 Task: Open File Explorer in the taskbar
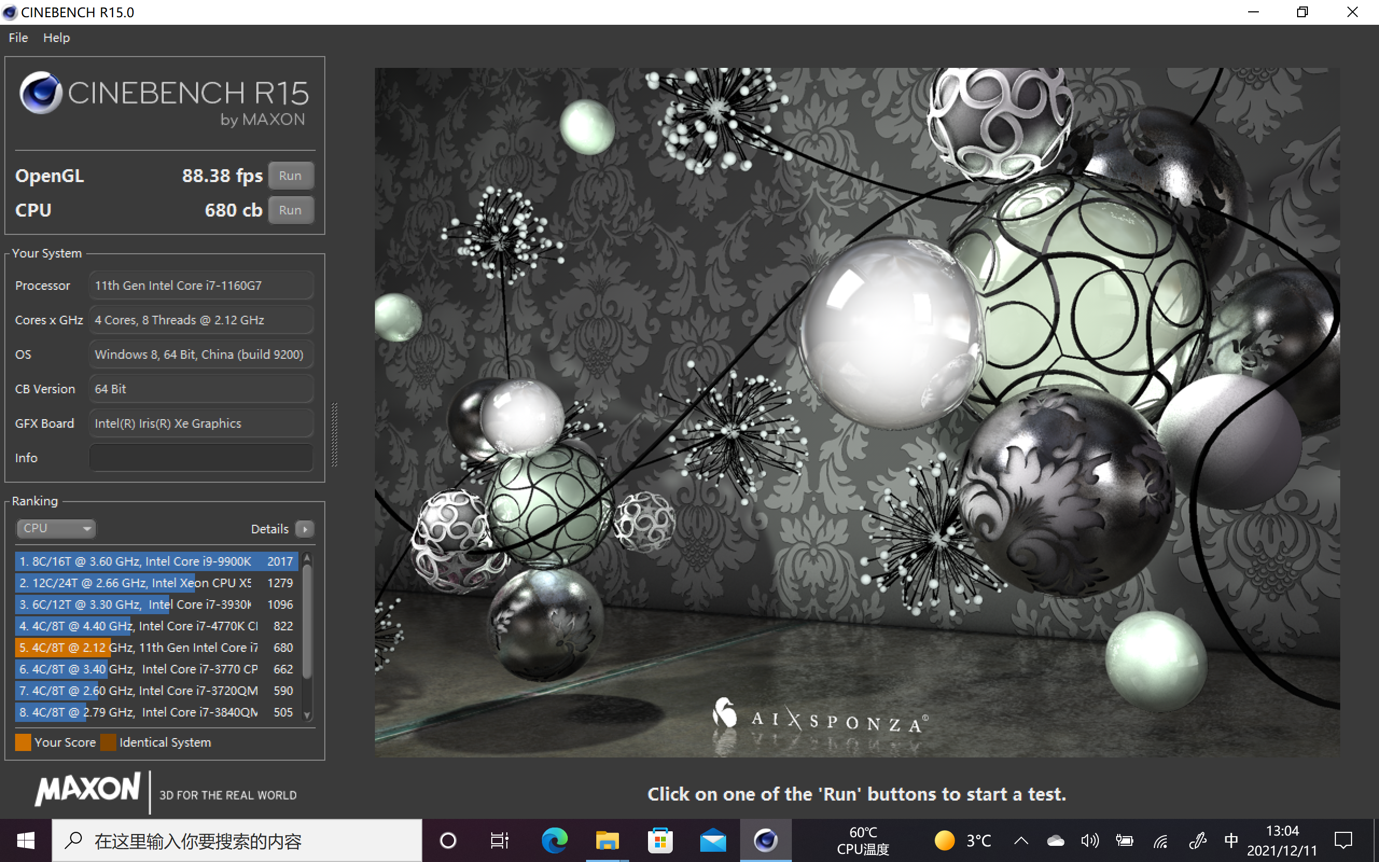(x=607, y=840)
